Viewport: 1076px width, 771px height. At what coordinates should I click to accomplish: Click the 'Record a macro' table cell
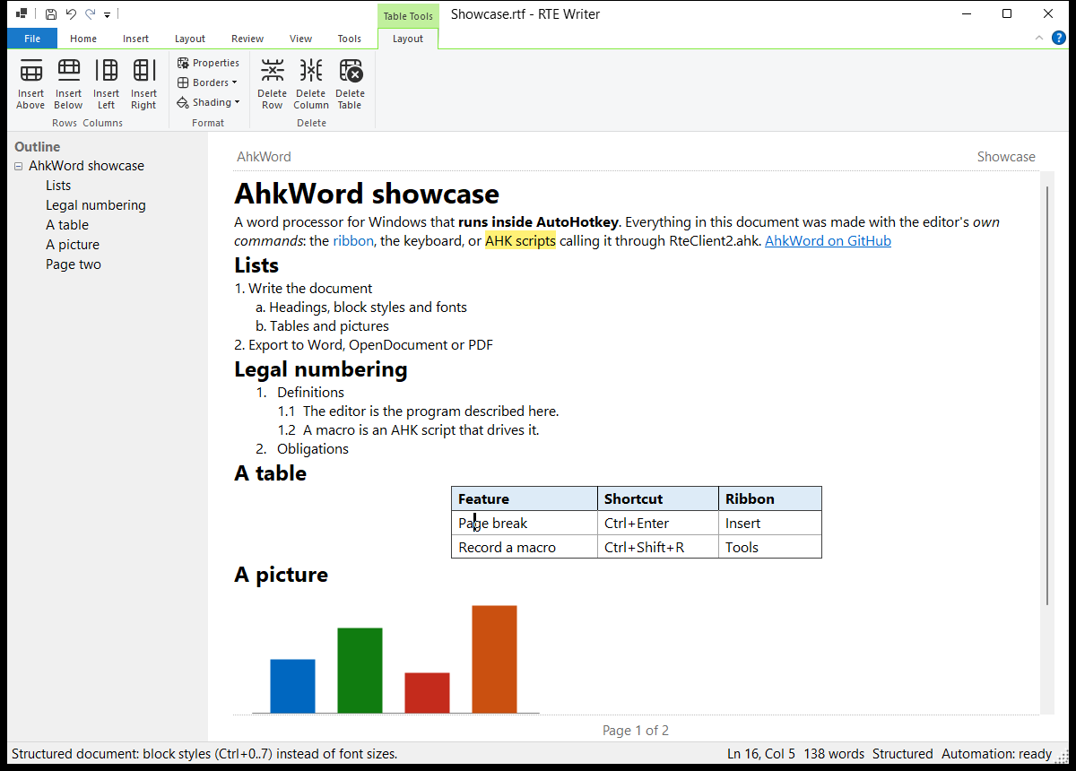525,547
